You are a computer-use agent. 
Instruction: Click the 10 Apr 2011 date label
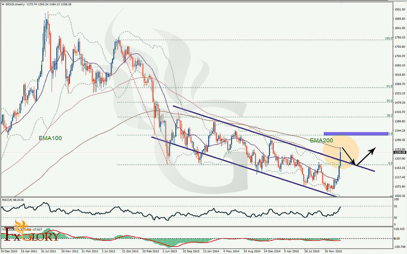29,251
